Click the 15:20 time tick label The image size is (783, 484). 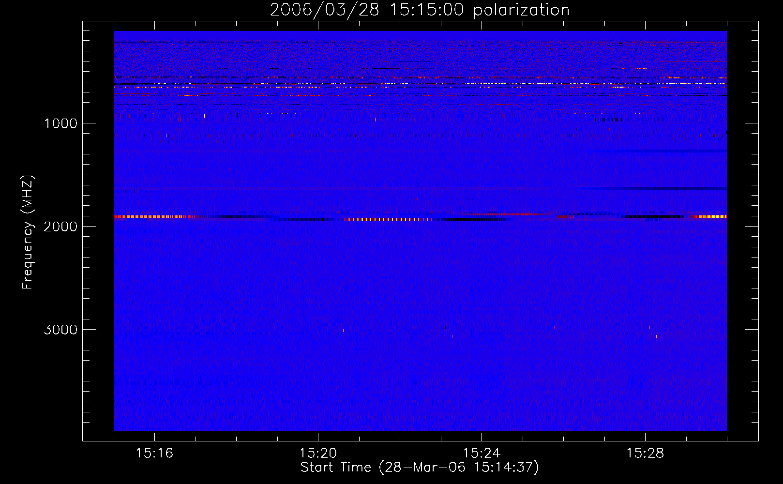[318, 454]
